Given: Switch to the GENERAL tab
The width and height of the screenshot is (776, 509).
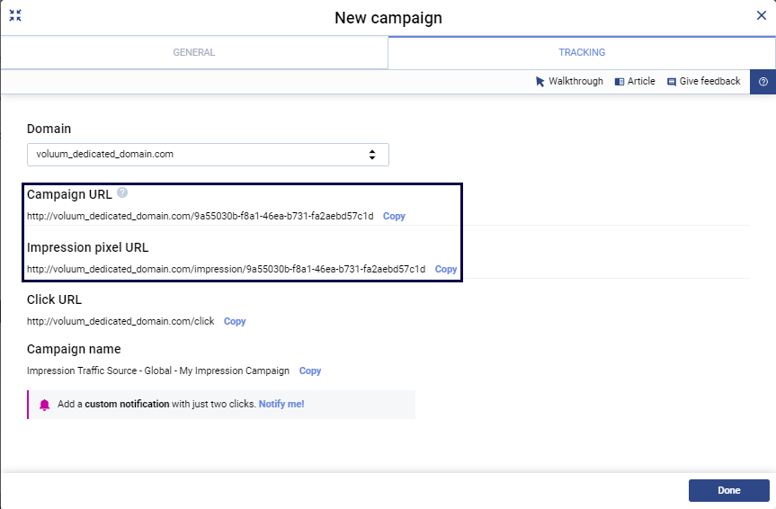Looking at the screenshot, I should (x=194, y=52).
